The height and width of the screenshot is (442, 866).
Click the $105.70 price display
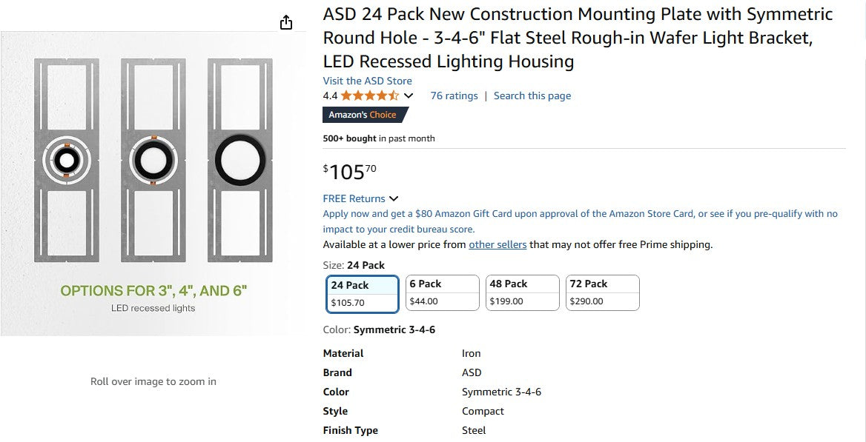coord(348,172)
